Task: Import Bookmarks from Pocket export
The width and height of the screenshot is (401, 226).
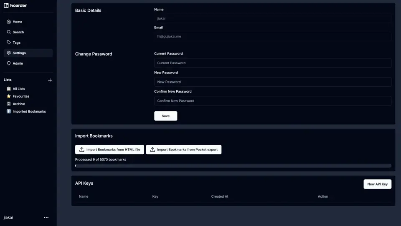Action: [x=184, y=150]
